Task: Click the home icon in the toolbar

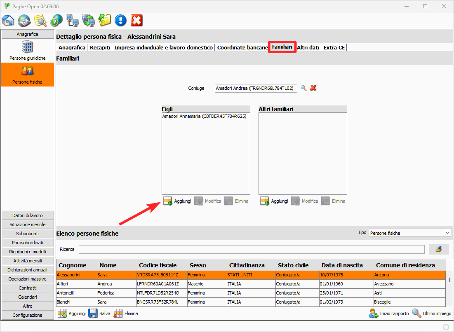Action: (x=8, y=20)
